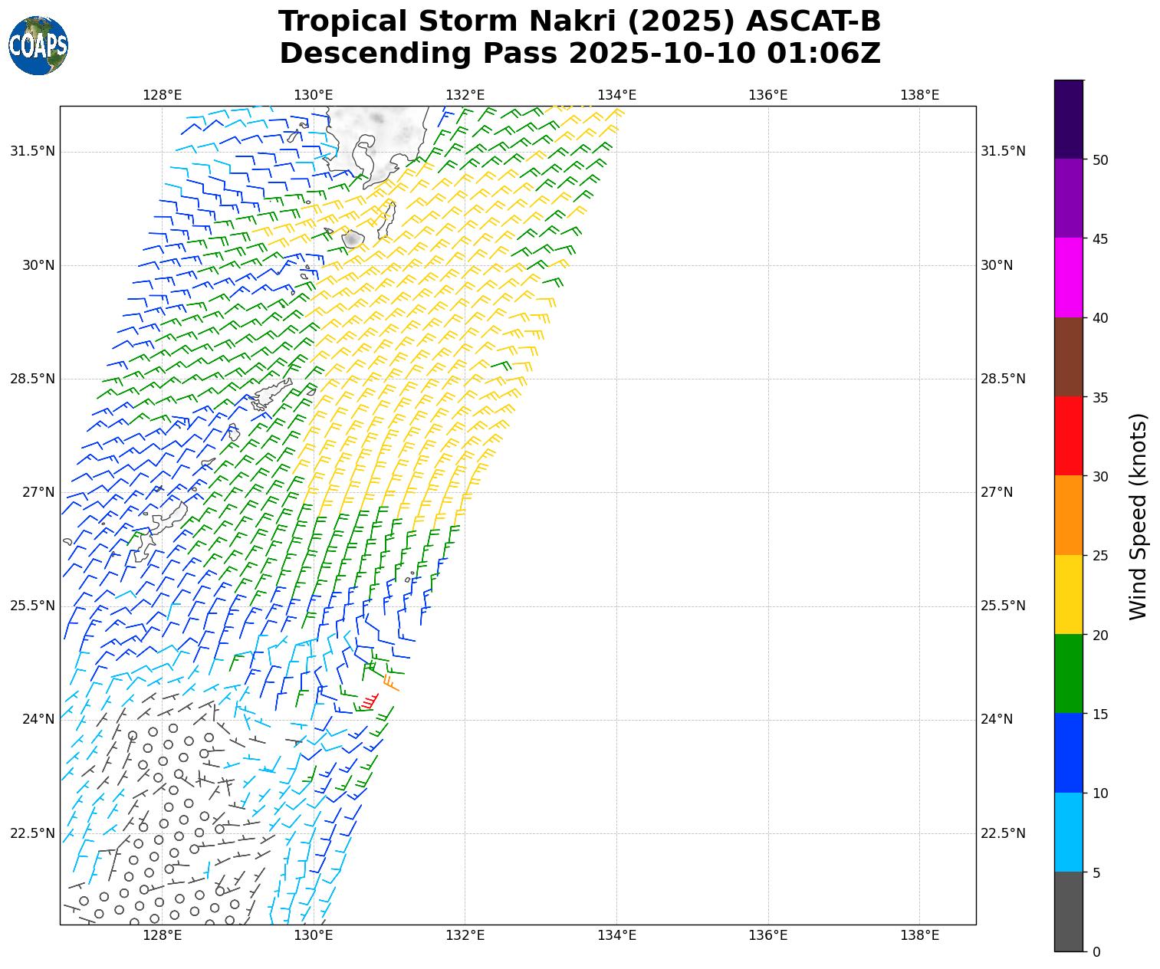The width and height of the screenshot is (1160, 969).
Task: Select the orange 25-30 knot colorbar segment
Action: tap(1068, 515)
